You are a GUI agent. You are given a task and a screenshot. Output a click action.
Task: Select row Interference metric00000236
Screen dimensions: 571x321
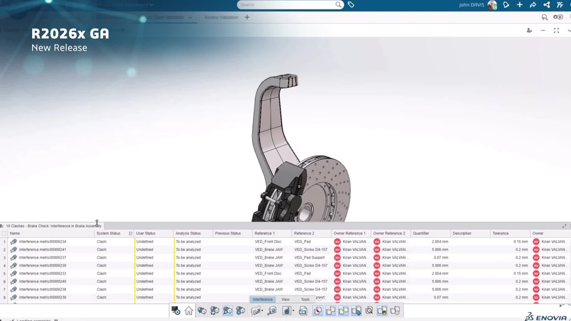tap(285, 297)
